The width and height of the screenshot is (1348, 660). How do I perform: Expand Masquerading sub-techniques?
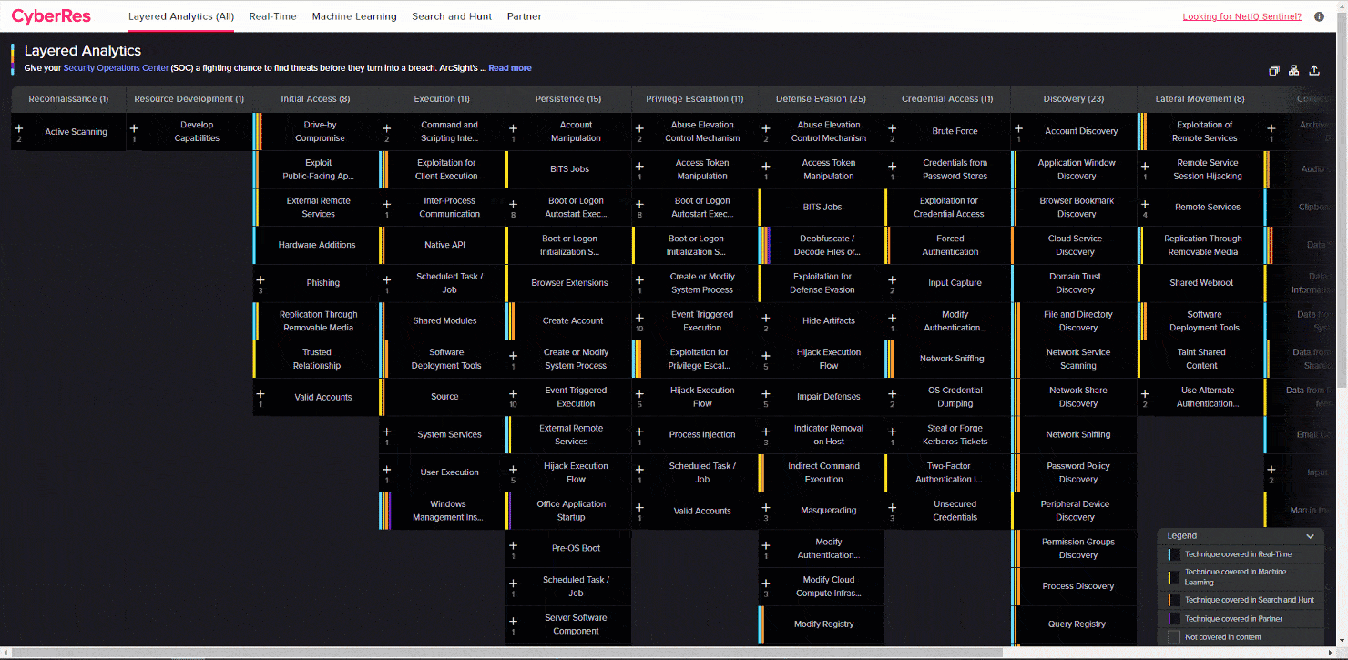(766, 508)
